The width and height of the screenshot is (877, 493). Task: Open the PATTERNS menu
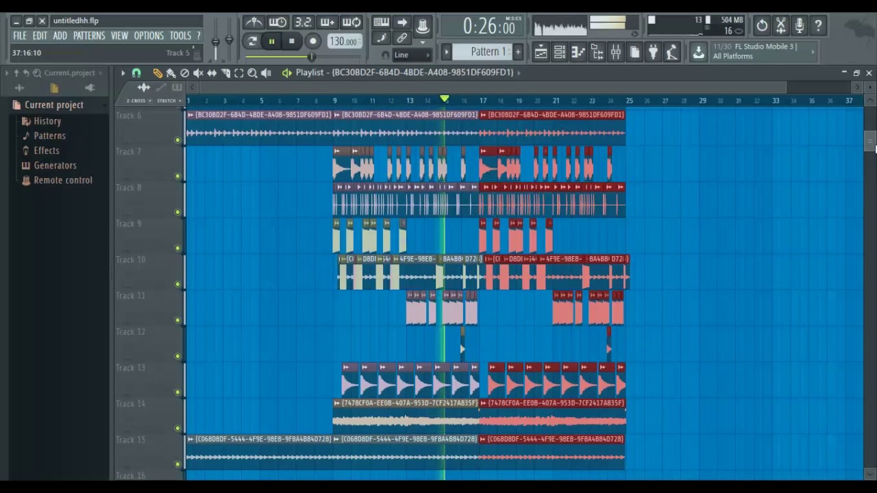coord(89,36)
